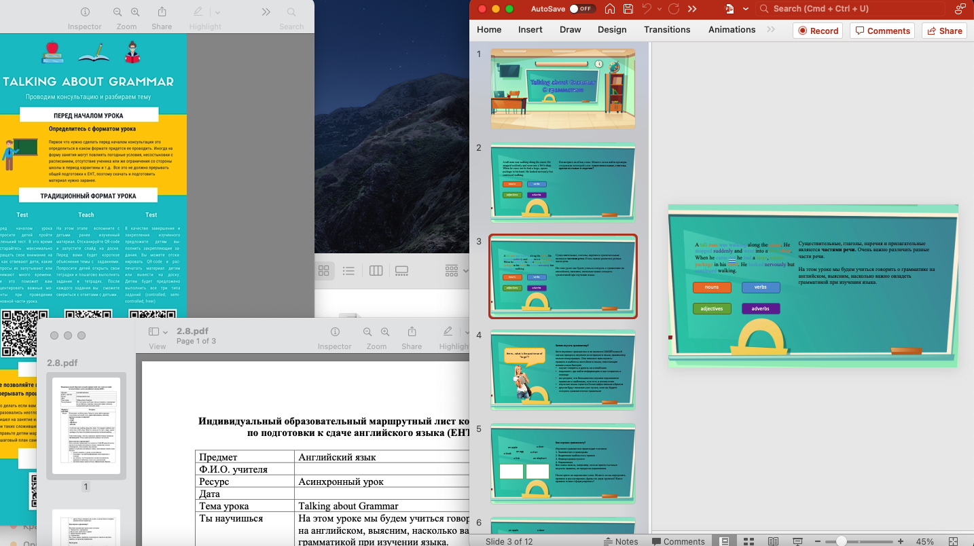Open the Draw ribbon tab

(571, 30)
